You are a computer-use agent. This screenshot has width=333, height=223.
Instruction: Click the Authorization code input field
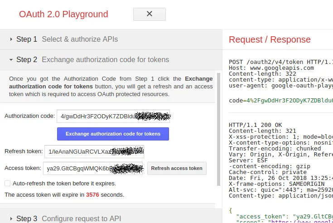pos(113,116)
